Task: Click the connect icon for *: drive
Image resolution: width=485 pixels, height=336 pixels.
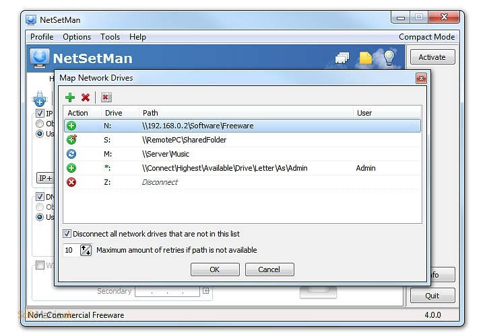Action: click(71, 168)
